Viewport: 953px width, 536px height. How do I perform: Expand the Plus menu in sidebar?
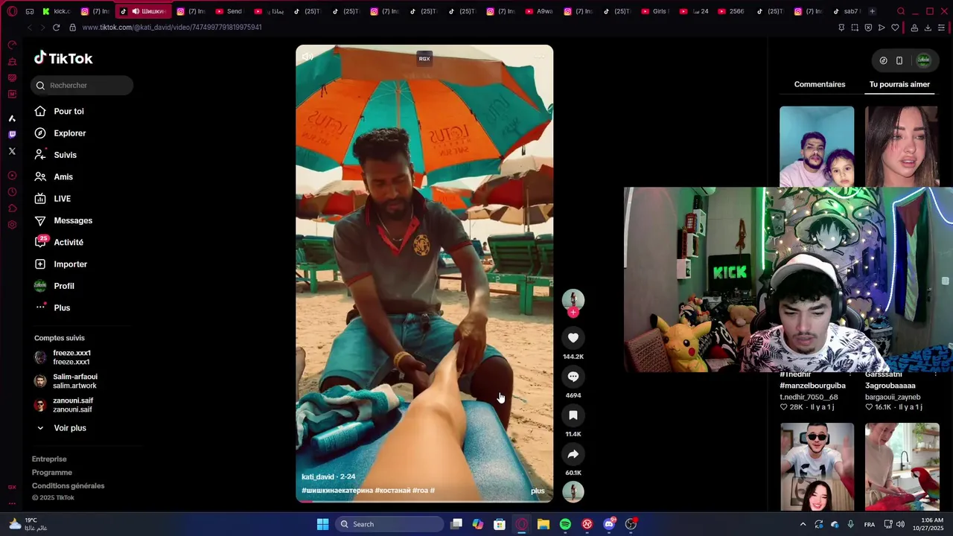click(x=62, y=308)
